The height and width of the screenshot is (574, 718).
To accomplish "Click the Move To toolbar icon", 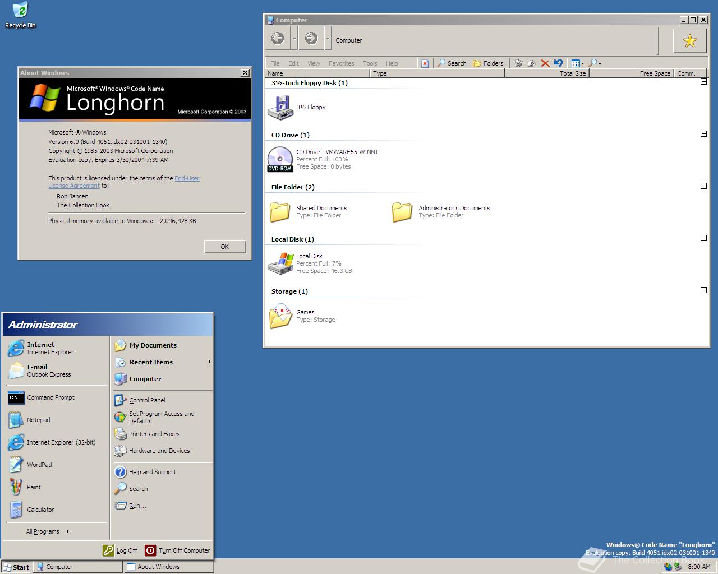I will coord(518,63).
